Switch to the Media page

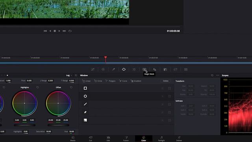click(73, 138)
